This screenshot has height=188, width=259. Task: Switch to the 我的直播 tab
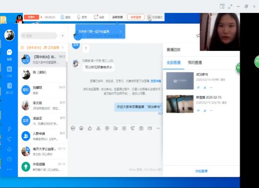point(195,62)
